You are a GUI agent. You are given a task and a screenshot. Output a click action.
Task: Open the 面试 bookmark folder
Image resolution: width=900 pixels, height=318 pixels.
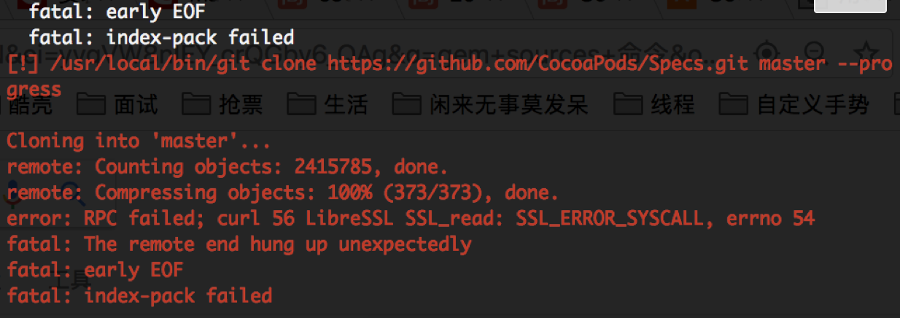(x=117, y=105)
